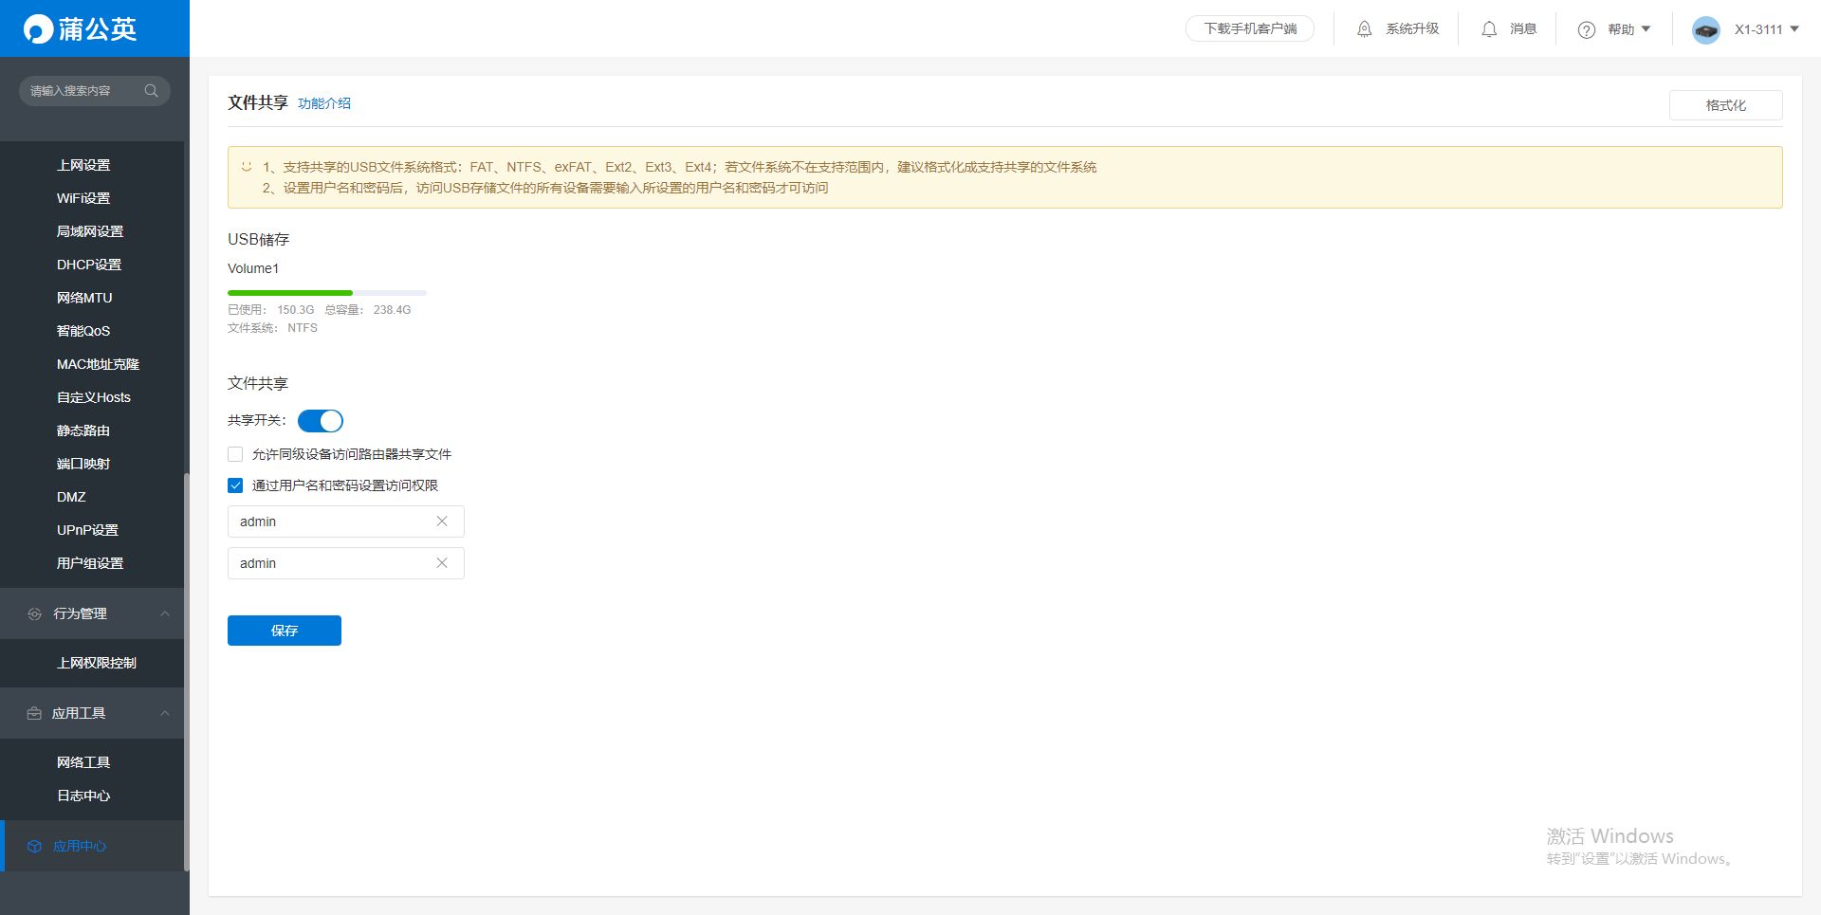The height and width of the screenshot is (915, 1821).
Task: Select 日志中心 in the sidebar
Action: (83, 796)
